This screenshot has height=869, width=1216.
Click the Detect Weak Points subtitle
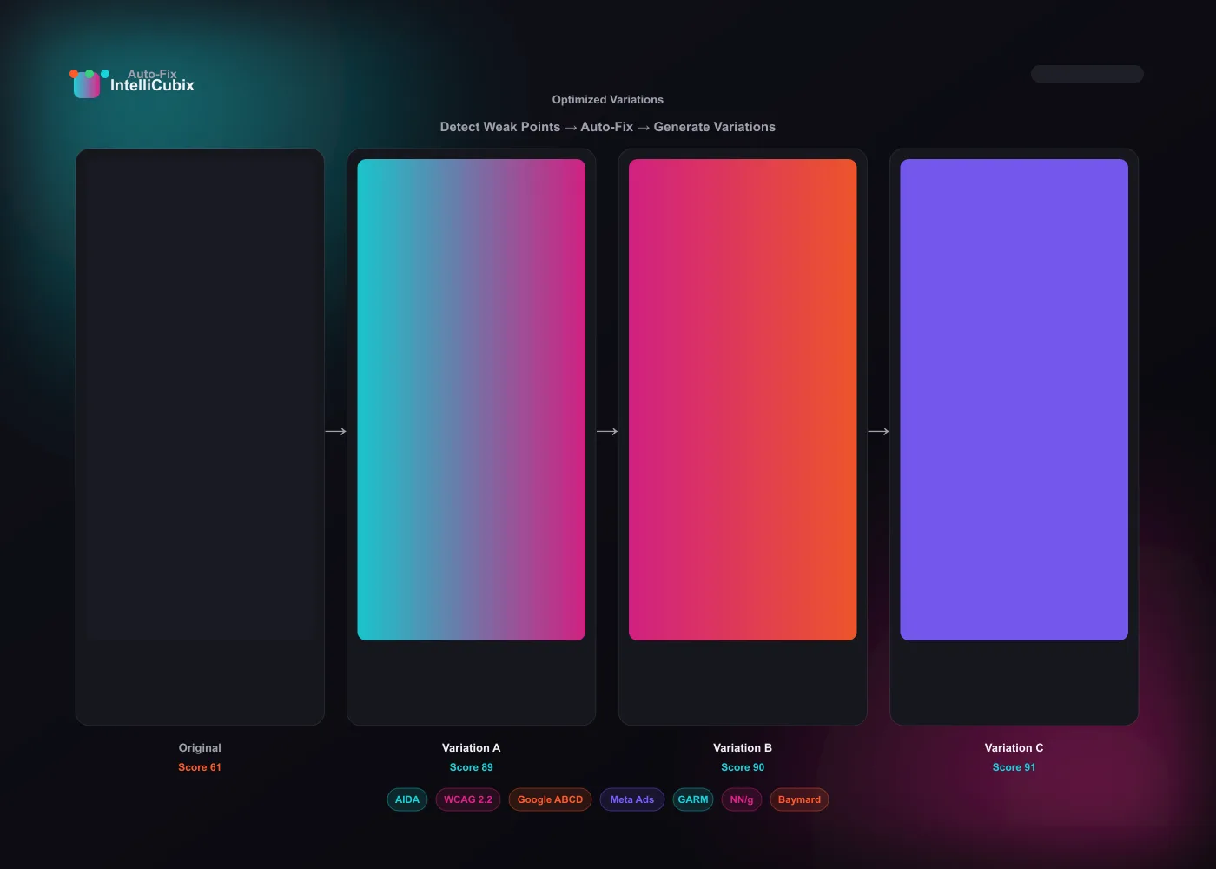[x=608, y=127]
